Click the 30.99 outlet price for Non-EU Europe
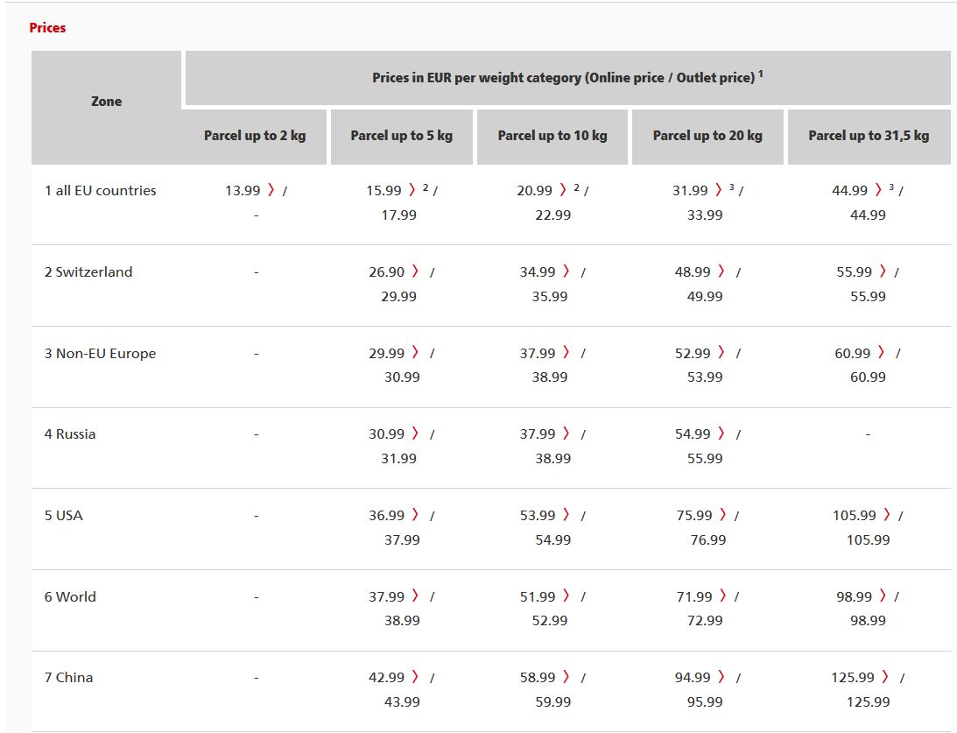This screenshot has height=733, width=957. click(402, 377)
